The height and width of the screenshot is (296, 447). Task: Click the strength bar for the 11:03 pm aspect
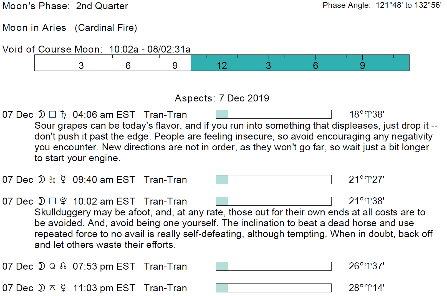point(273,288)
